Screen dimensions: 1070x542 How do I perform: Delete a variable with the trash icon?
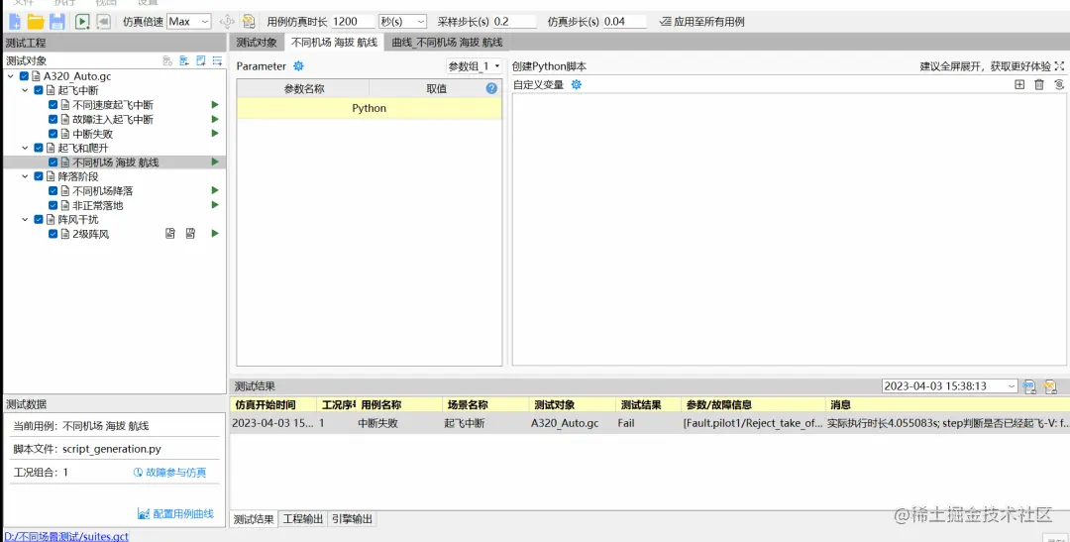(1039, 84)
